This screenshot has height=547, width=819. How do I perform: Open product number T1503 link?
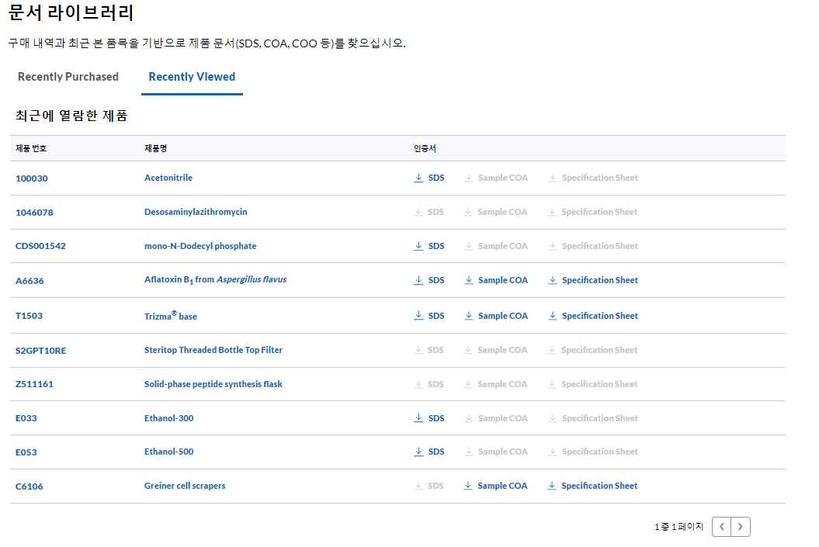click(x=29, y=316)
